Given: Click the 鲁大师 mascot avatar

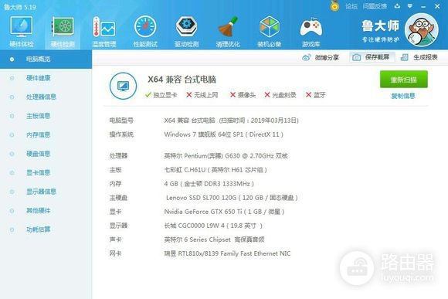Looking at the screenshot, I should 422,29.
